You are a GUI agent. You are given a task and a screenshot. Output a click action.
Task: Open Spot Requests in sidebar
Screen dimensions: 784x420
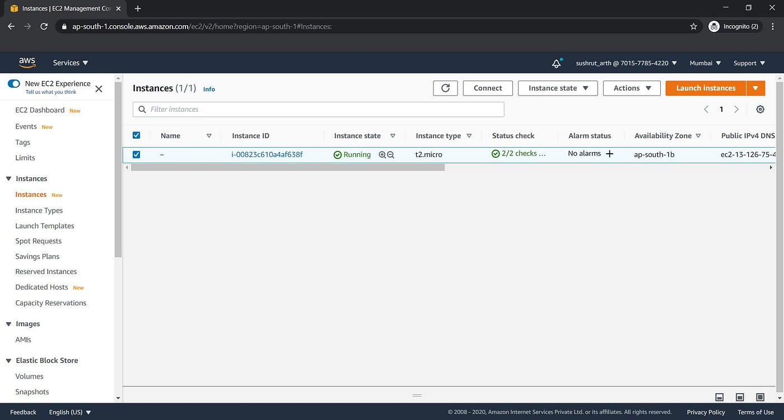click(x=38, y=241)
